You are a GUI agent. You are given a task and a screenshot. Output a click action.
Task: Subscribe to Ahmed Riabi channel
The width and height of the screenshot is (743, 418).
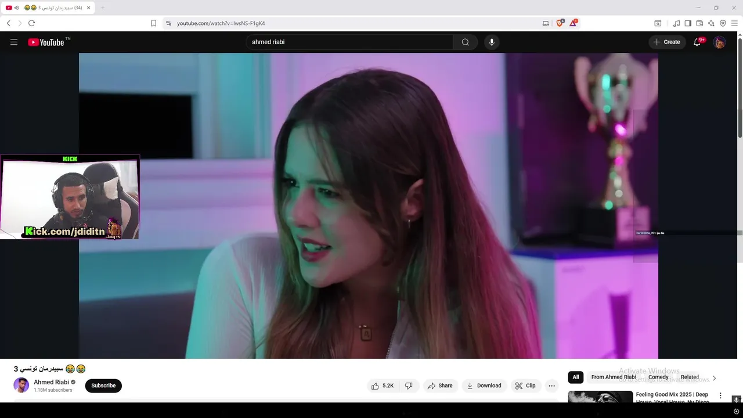click(103, 385)
